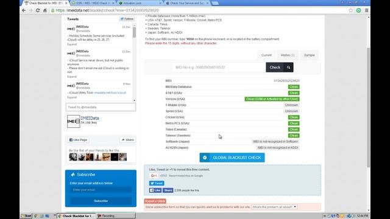Open the Windows Start button
390x219 pixels.
pyautogui.click(x=26, y=216)
